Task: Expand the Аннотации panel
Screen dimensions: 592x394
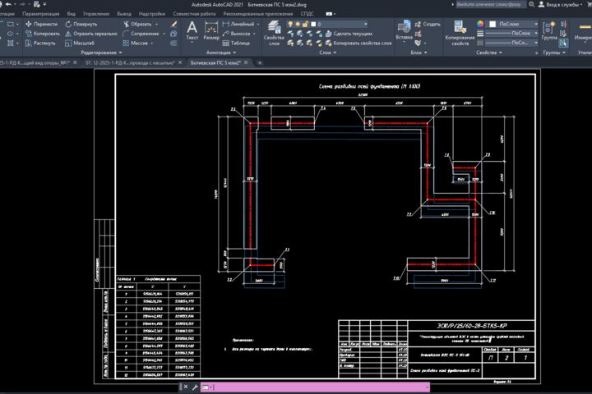Action: tap(221, 53)
